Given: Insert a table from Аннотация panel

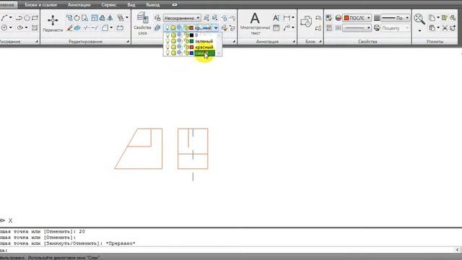Looking at the screenshot, I should tap(276, 28).
